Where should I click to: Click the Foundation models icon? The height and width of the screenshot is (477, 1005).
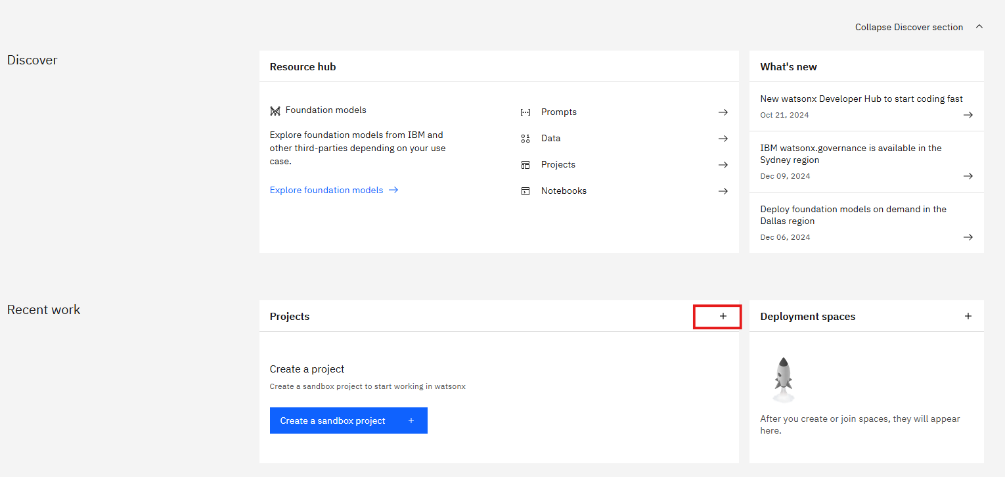[275, 111]
